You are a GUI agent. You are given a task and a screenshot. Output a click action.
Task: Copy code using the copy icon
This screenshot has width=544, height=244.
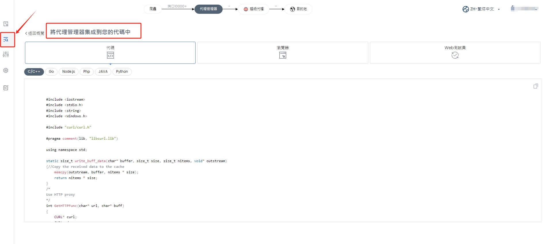coord(535,86)
